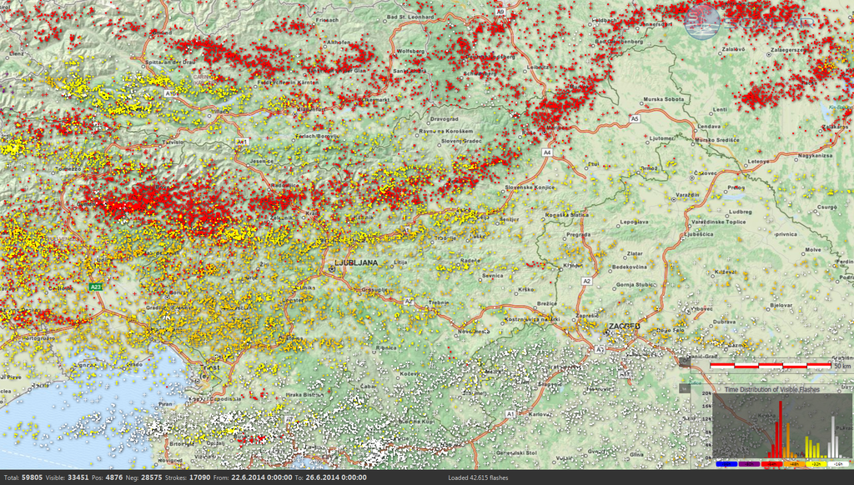Click the orange -48h color swatch
The image size is (854, 485).
pyautogui.click(x=794, y=464)
